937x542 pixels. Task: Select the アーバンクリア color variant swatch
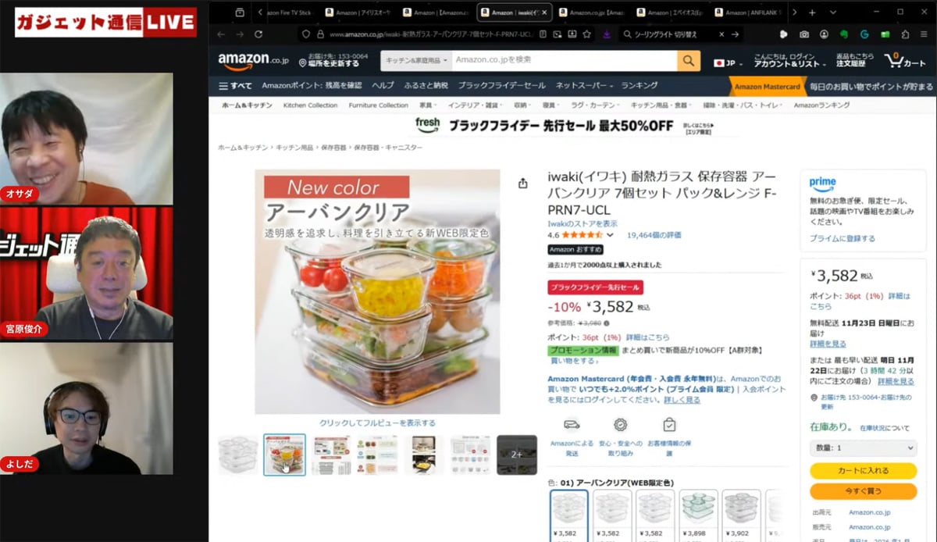tap(569, 515)
